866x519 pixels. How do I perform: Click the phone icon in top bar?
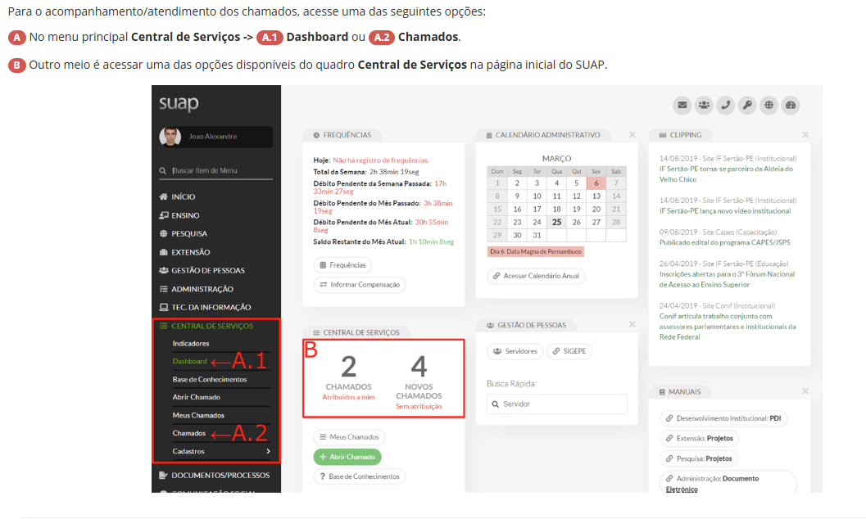pyautogui.click(x=725, y=105)
